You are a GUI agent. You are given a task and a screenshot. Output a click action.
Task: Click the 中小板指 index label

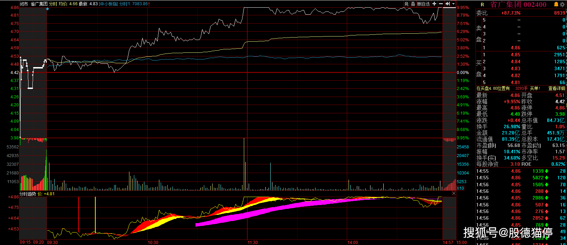108,4
